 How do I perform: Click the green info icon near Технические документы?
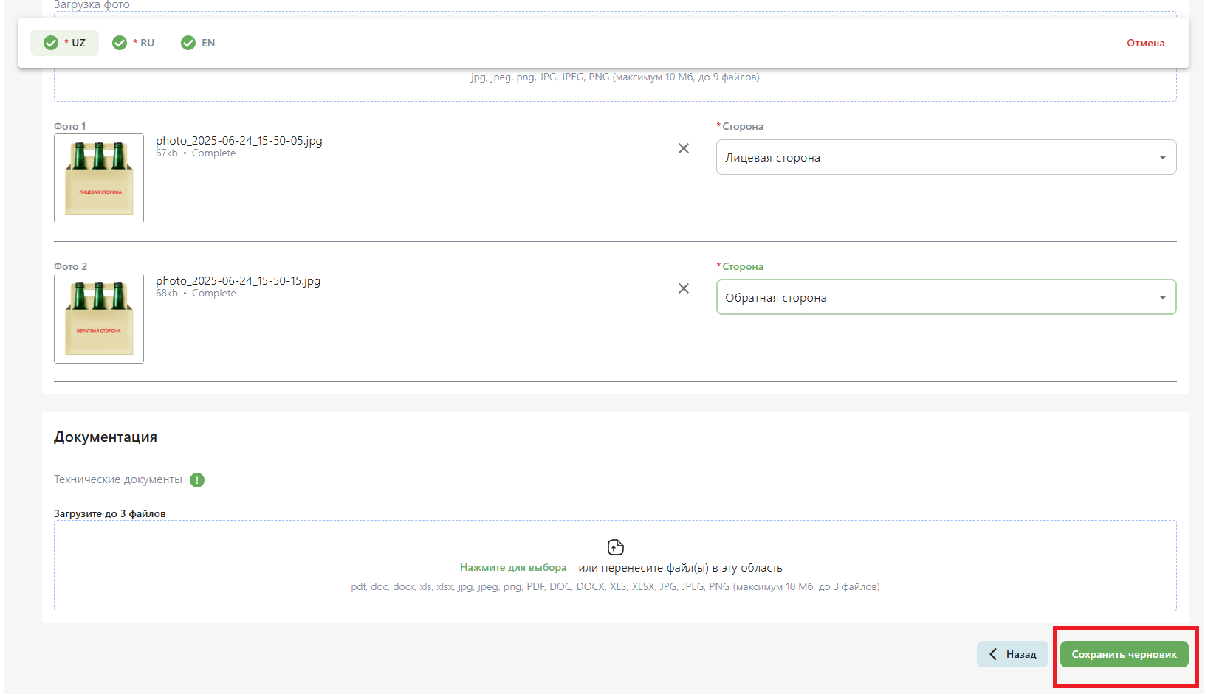pos(197,480)
